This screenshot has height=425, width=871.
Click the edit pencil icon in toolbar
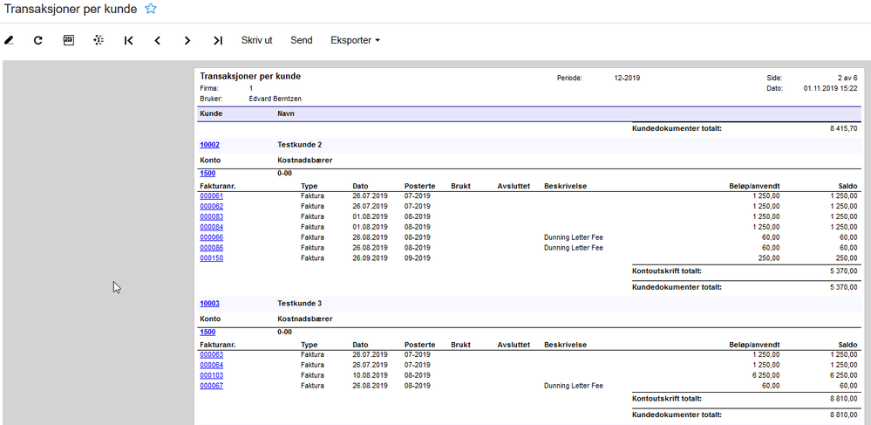click(9, 40)
